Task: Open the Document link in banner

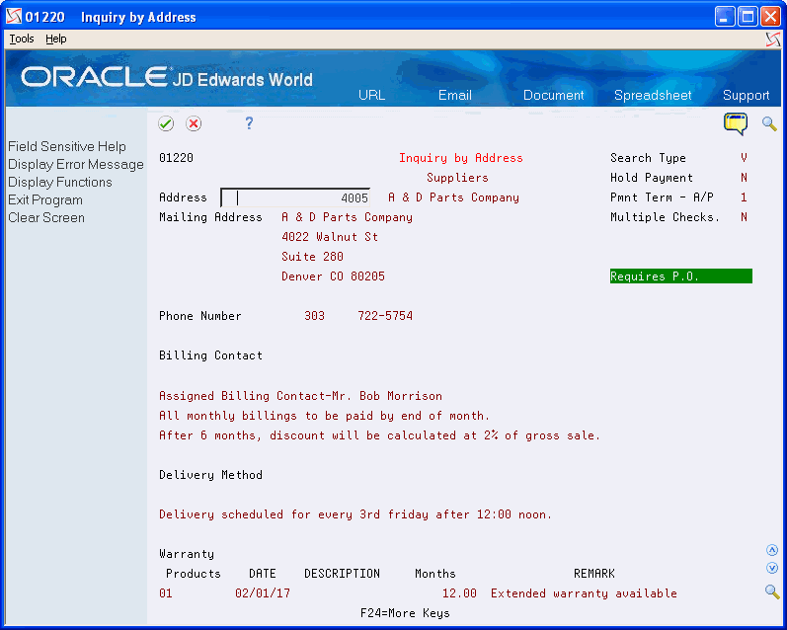Action: point(553,95)
